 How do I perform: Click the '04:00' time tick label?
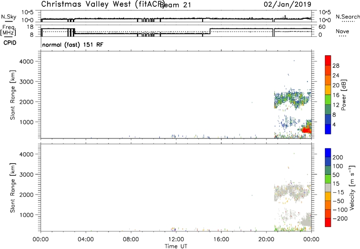85,240
